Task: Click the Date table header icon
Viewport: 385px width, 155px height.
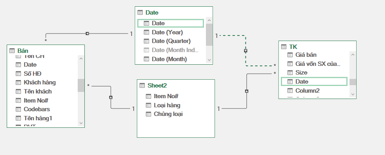Action: [x=140, y=13]
